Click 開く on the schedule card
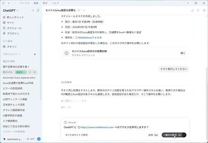 (x=183, y=53)
